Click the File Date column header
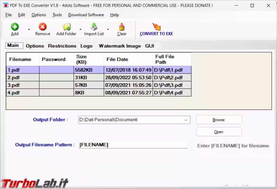 pyautogui.click(x=128, y=59)
